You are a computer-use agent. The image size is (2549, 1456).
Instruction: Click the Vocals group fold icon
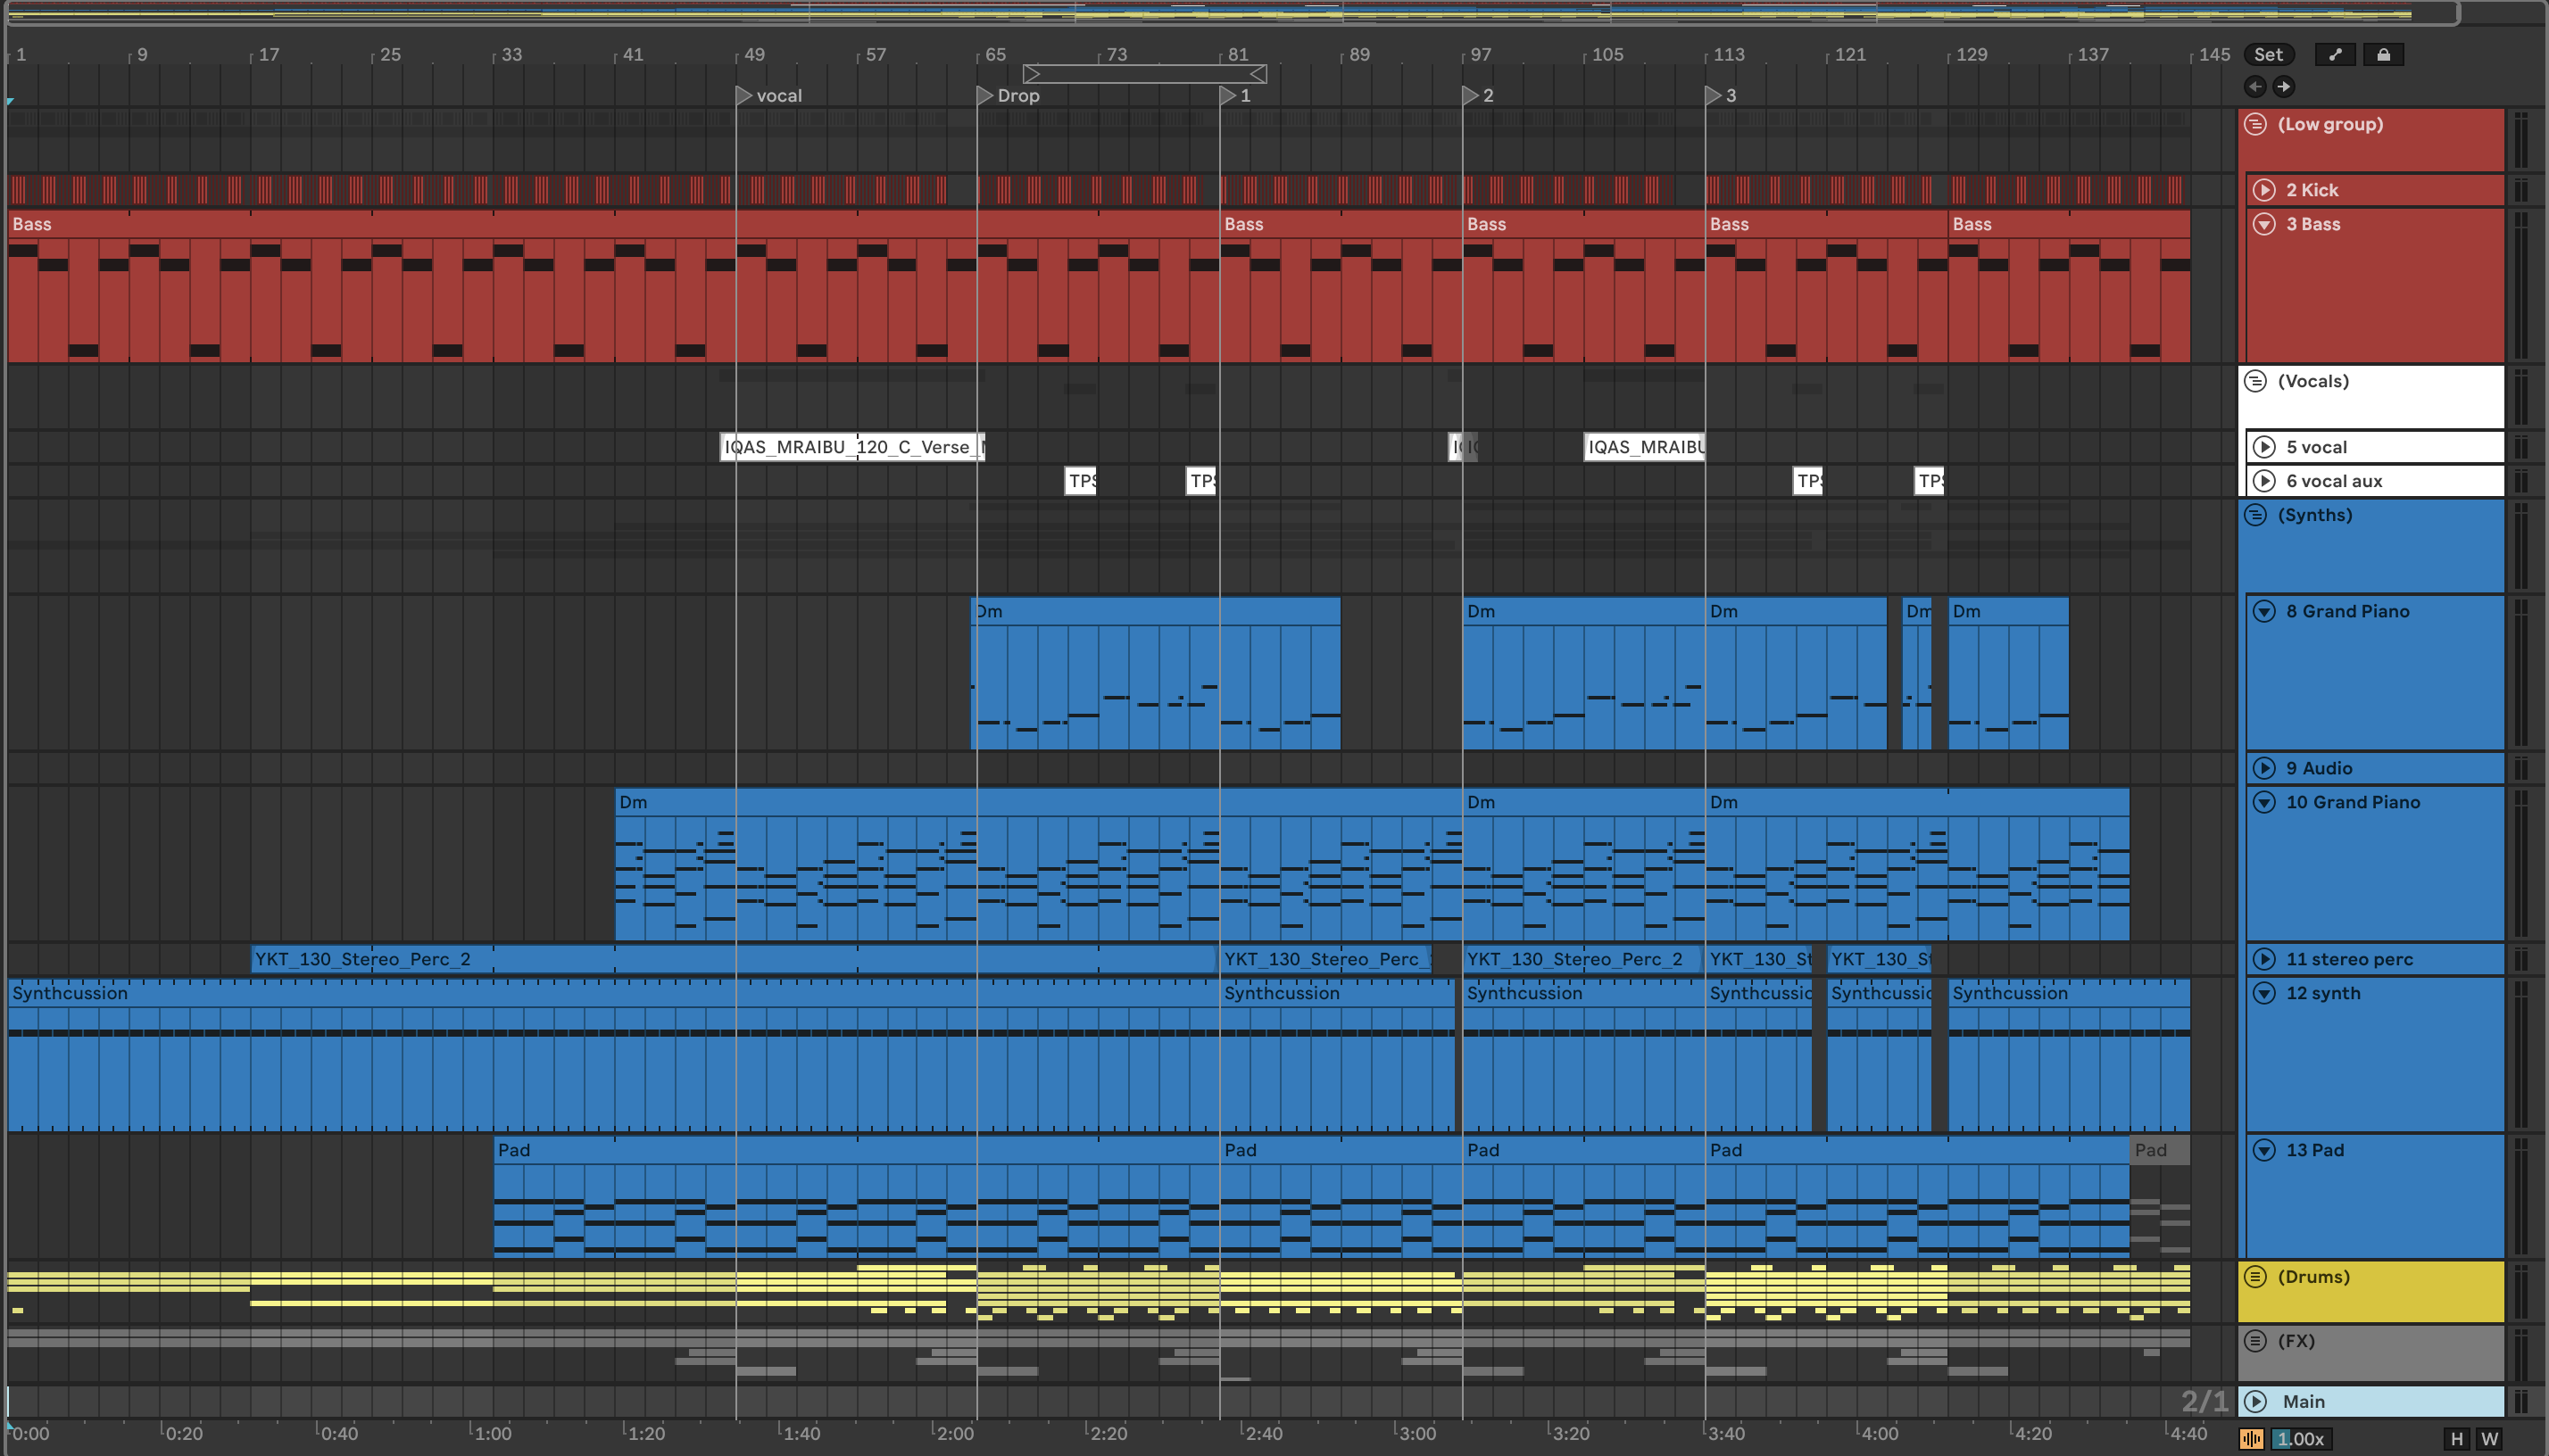(2254, 381)
